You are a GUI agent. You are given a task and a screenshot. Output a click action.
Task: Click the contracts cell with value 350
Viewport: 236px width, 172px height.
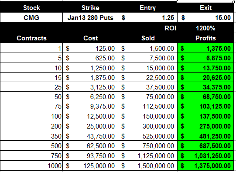(x=31, y=136)
